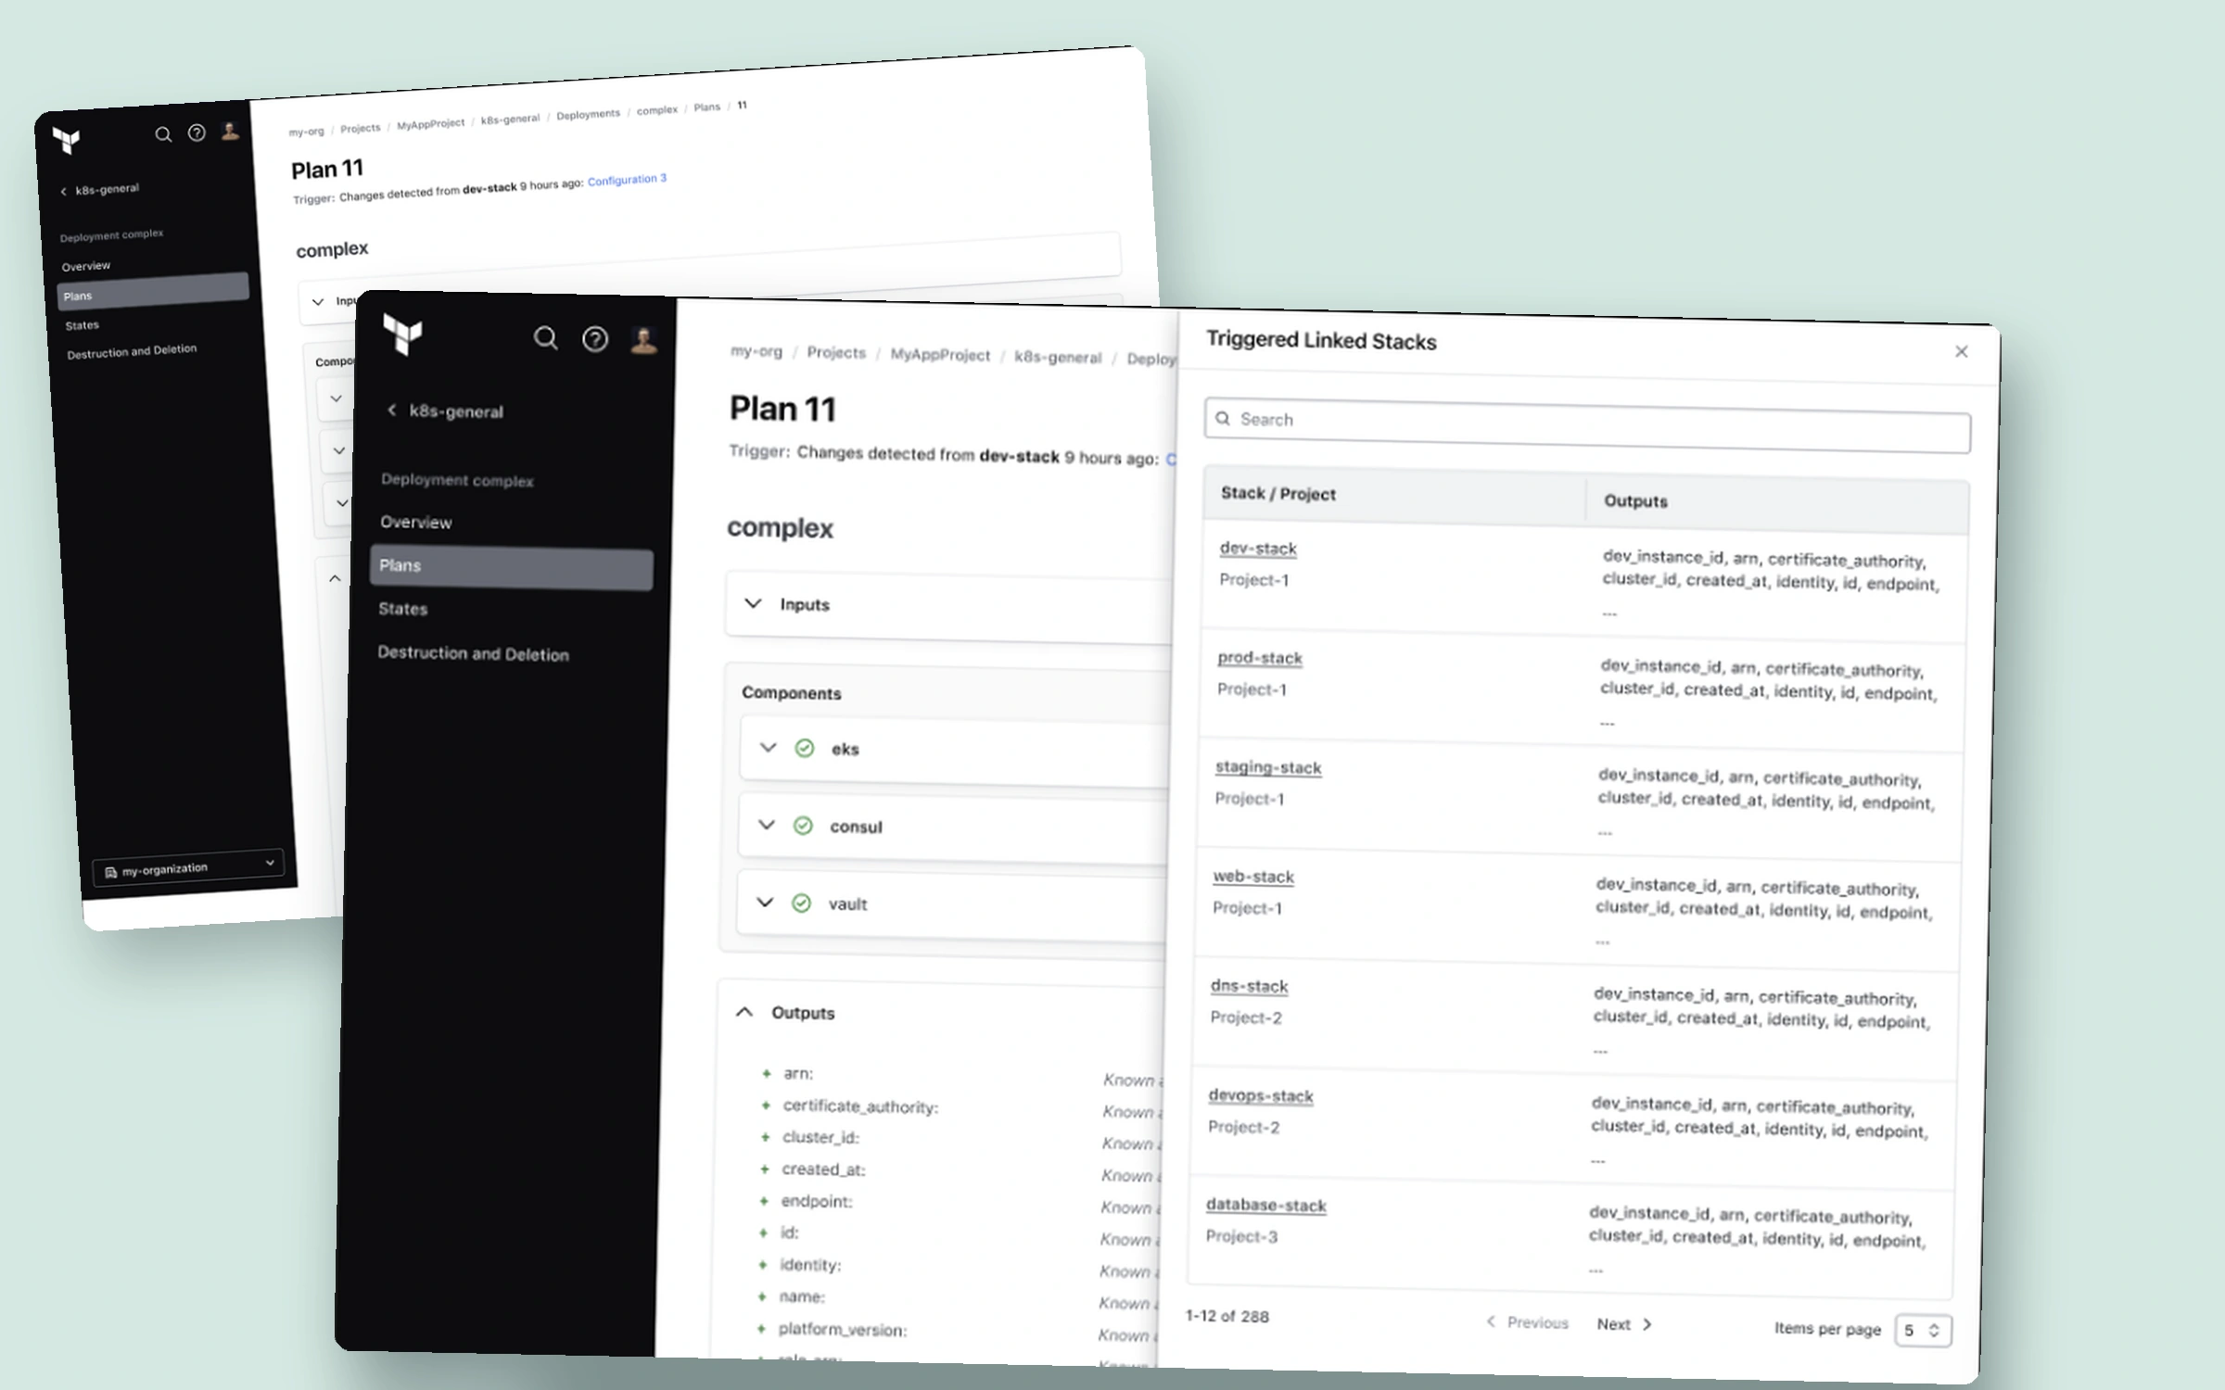Select States in front sidebar

tap(402, 609)
